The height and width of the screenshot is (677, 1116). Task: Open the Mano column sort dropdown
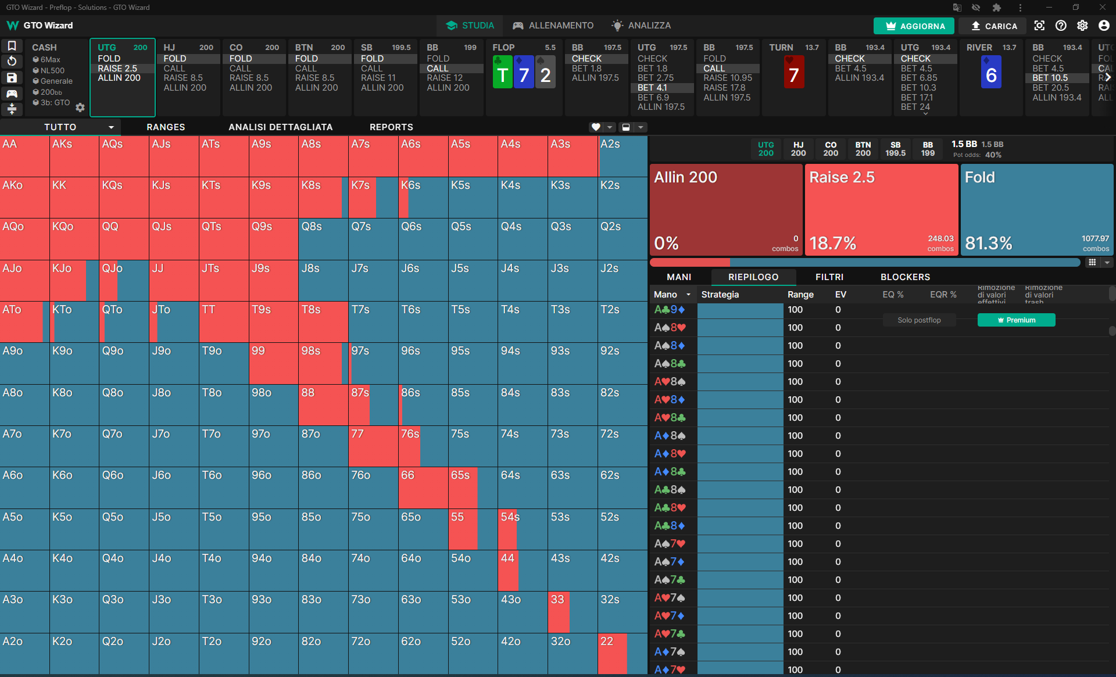(688, 295)
